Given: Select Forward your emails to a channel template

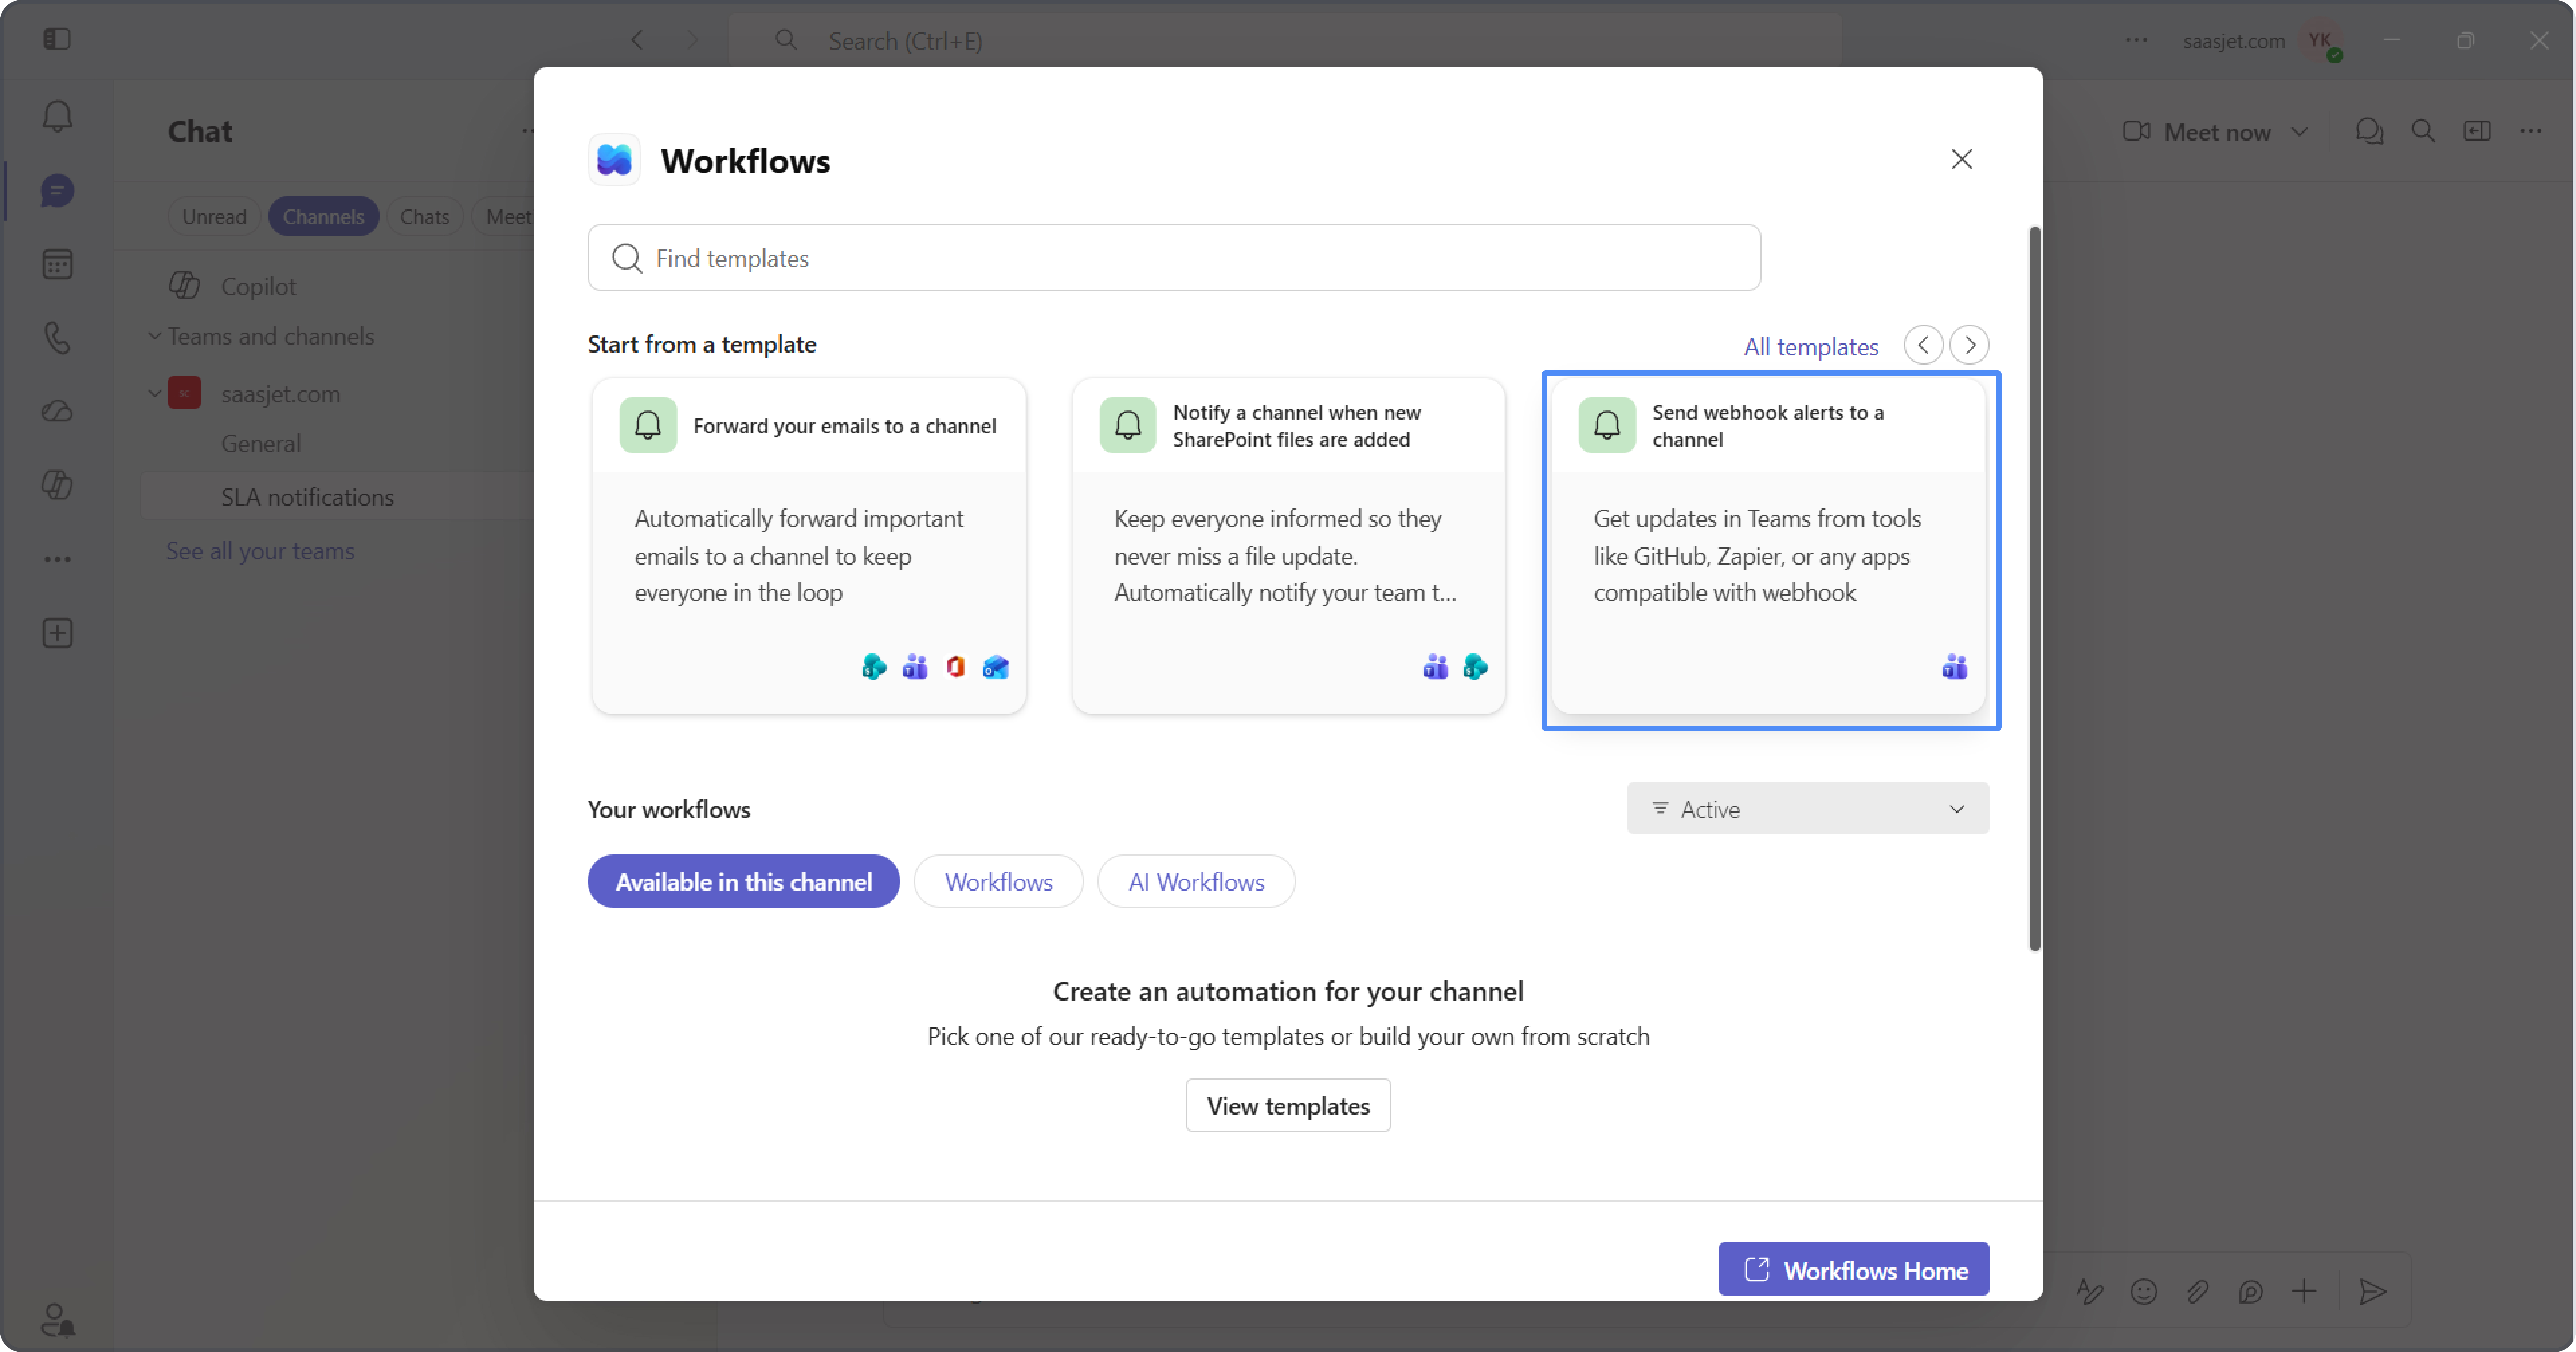Looking at the screenshot, I should (x=809, y=546).
